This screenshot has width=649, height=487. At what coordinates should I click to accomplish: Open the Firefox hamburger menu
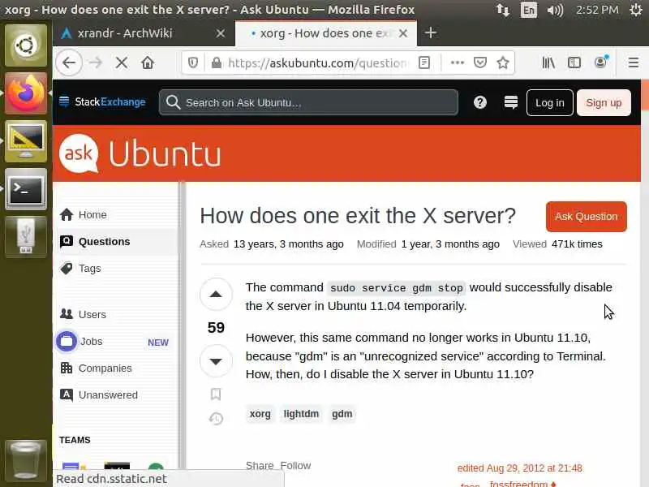pyautogui.click(x=634, y=63)
